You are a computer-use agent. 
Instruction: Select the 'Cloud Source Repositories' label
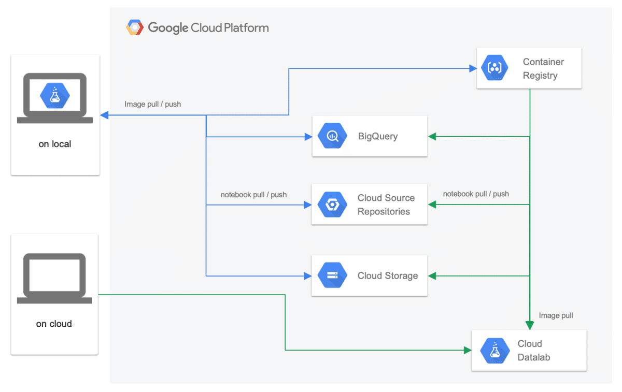tap(386, 205)
